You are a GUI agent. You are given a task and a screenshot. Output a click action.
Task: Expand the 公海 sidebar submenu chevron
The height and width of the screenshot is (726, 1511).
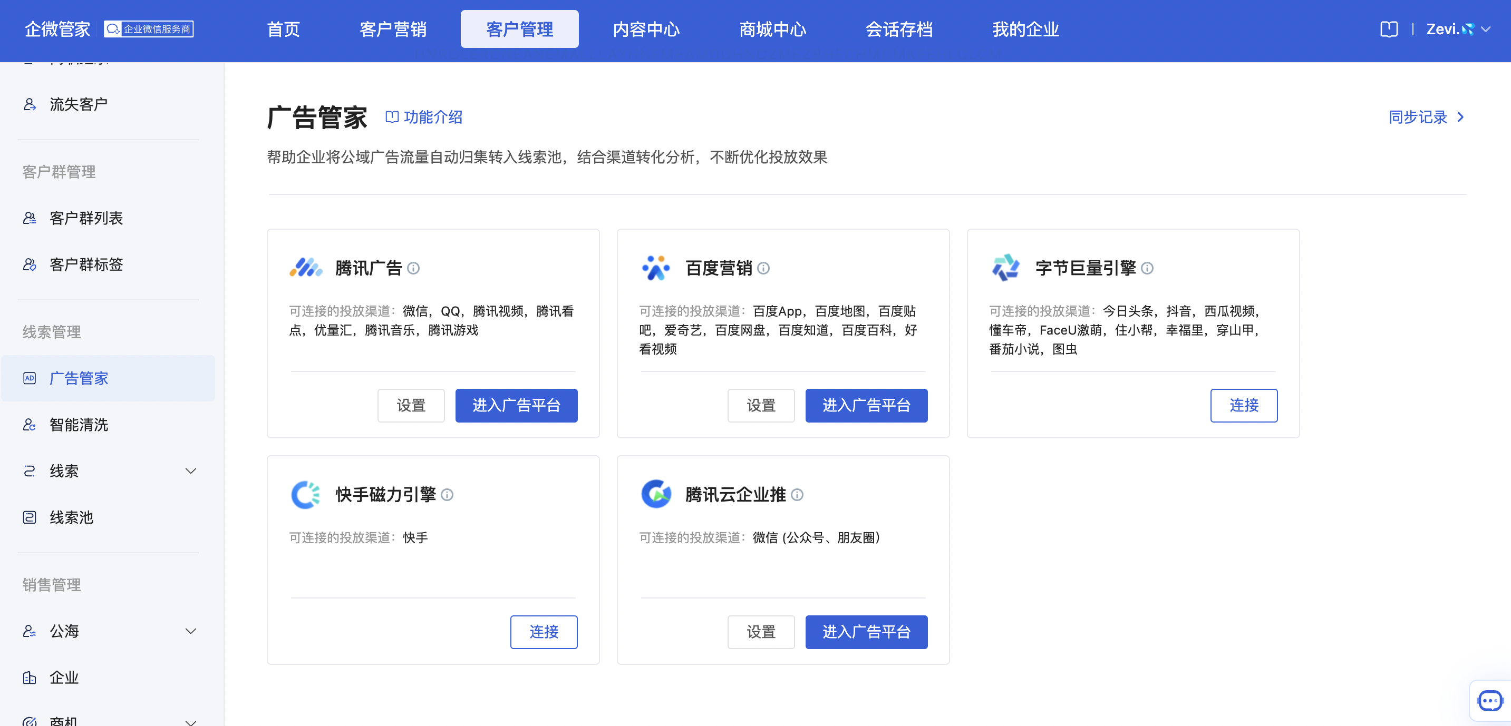click(191, 631)
